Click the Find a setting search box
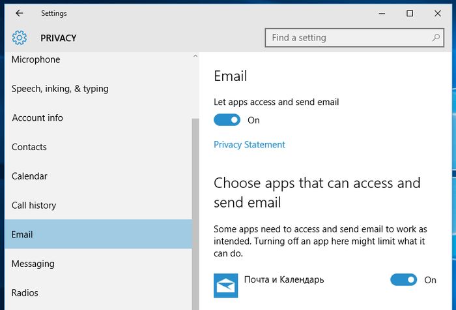The width and height of the screenshot is (456, 310). [x=349, y=38]
